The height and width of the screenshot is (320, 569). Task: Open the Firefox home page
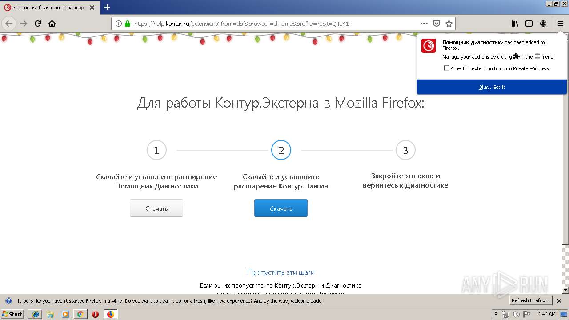click(x=52, y=24)
